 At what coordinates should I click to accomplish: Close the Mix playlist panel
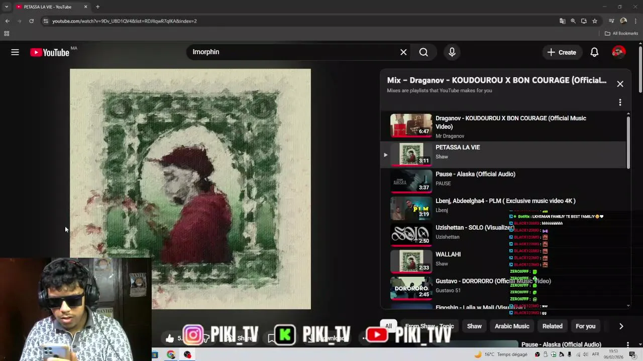point(620,84)
